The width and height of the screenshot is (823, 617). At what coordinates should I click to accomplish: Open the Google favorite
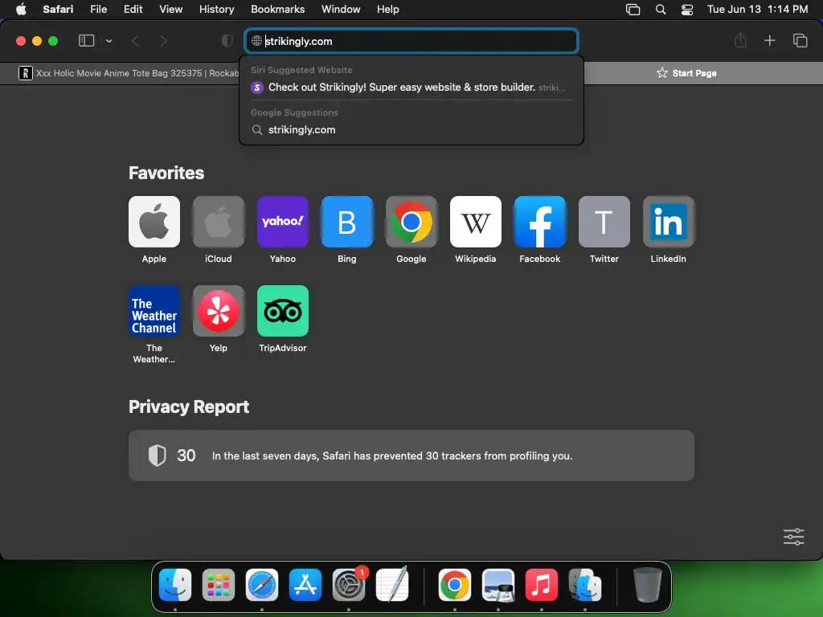pyautogui.click(x=411, y=222)
